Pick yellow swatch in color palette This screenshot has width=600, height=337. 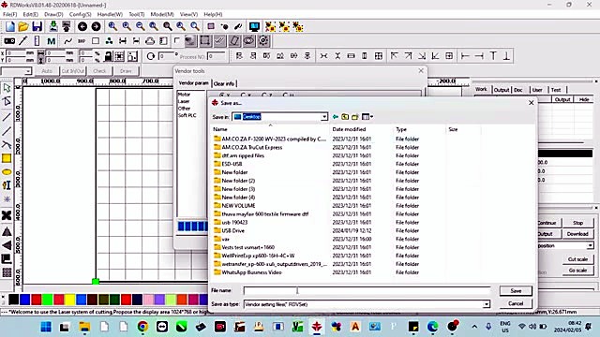(x=70, y=300)
